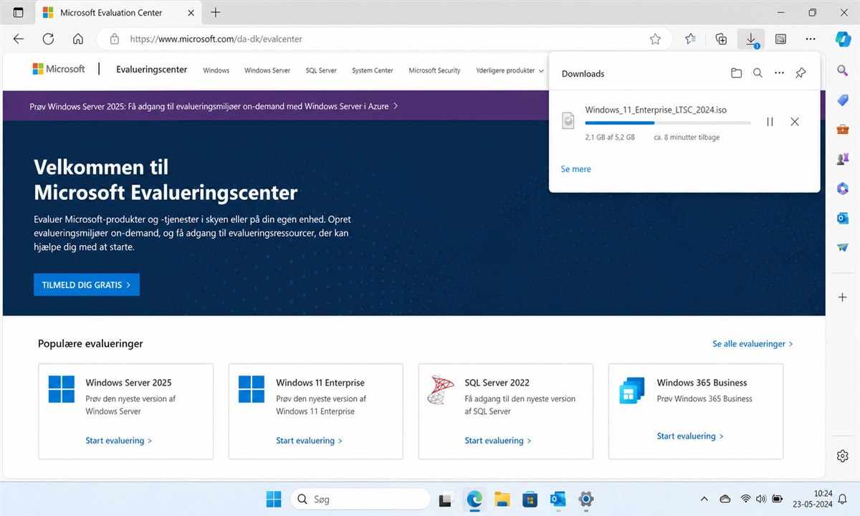Open more options in the Downloads panel
The width and height of the screenshot is (860, 516).
click(780, 73)
